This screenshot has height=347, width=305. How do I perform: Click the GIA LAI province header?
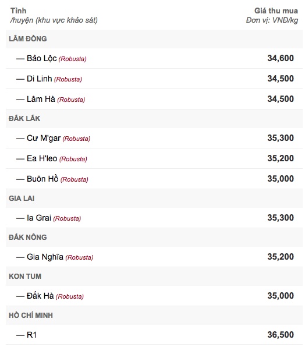pos(22,199)
